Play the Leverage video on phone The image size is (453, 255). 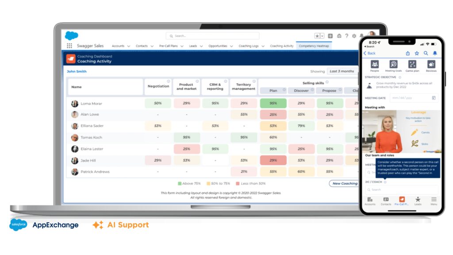402,131
